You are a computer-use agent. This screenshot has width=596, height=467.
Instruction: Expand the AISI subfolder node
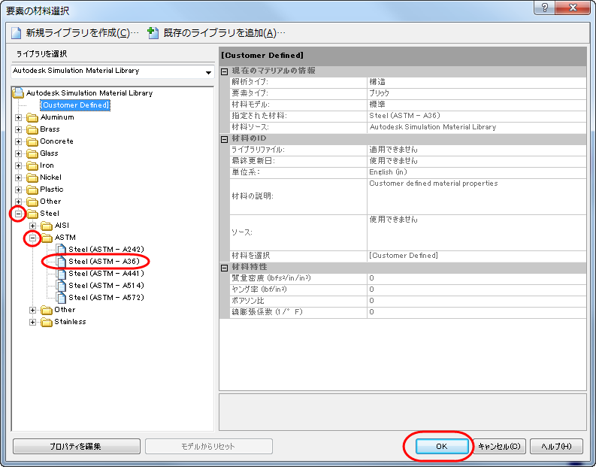tap(32, 226)
